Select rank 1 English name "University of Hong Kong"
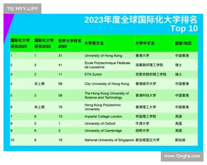Image resolution: width=207 pixels, height=165 pixels. tap(103, 56)
